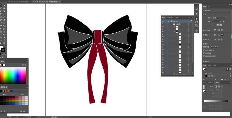Show rulers icon in Properties panel
Viewport: 232px width, 118px height.
tap(215, 30)
